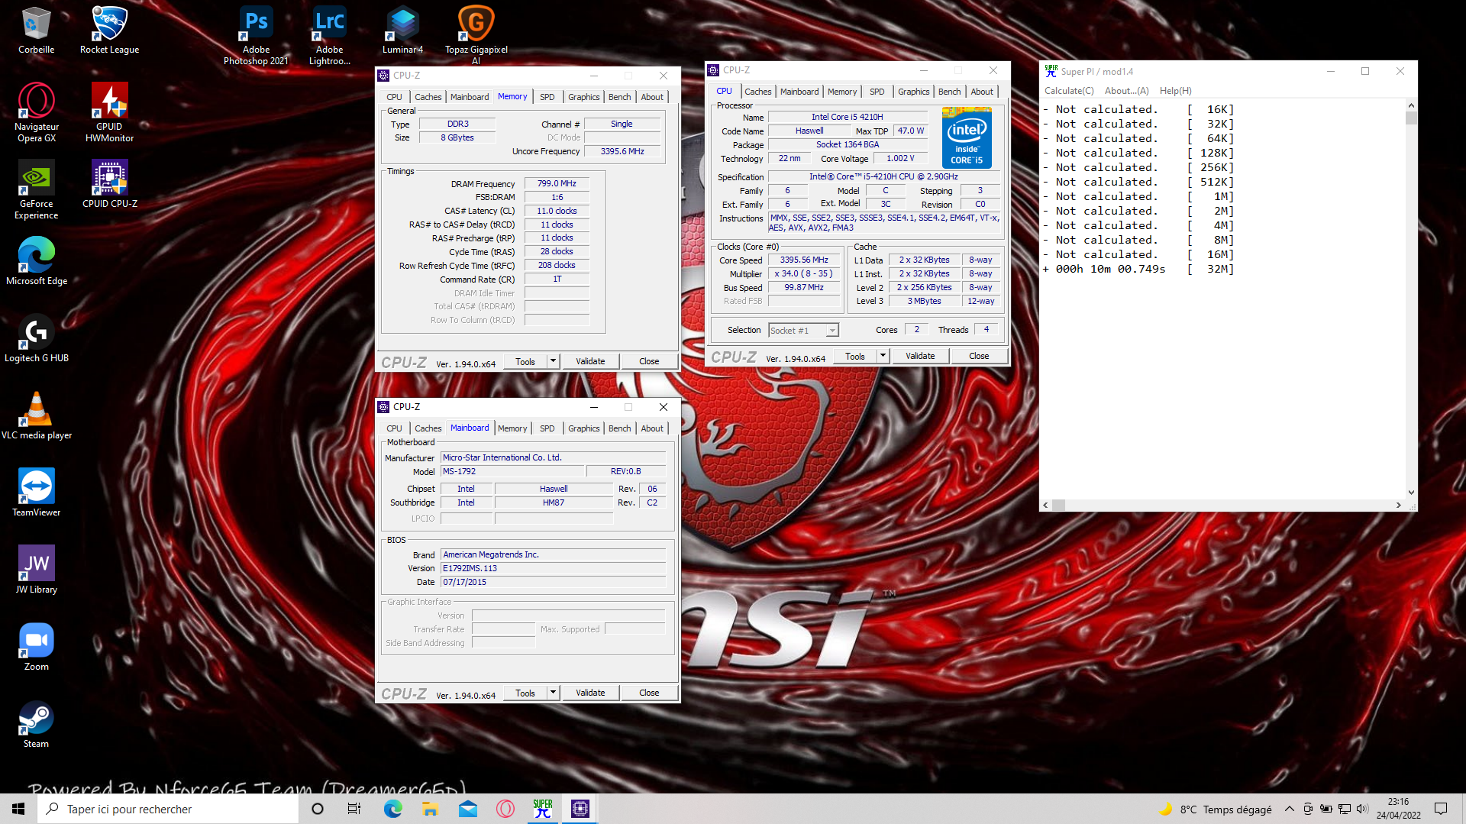Image resolution: width=1466 pixels, height=824 pixels.
Task: Open Calculate(C) menu in Super PI
Action: [1068, 90]
